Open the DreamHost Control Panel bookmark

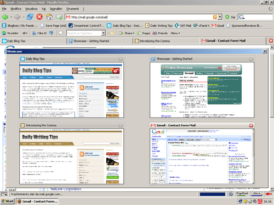[87, 26]
